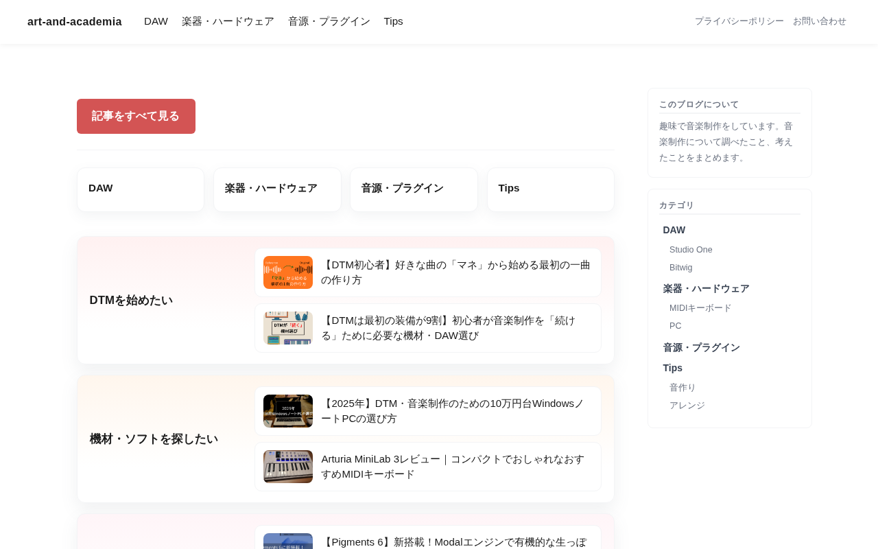
Task: Open the Pigments 6 Modal engine article
Action: [x=453, y=541]
